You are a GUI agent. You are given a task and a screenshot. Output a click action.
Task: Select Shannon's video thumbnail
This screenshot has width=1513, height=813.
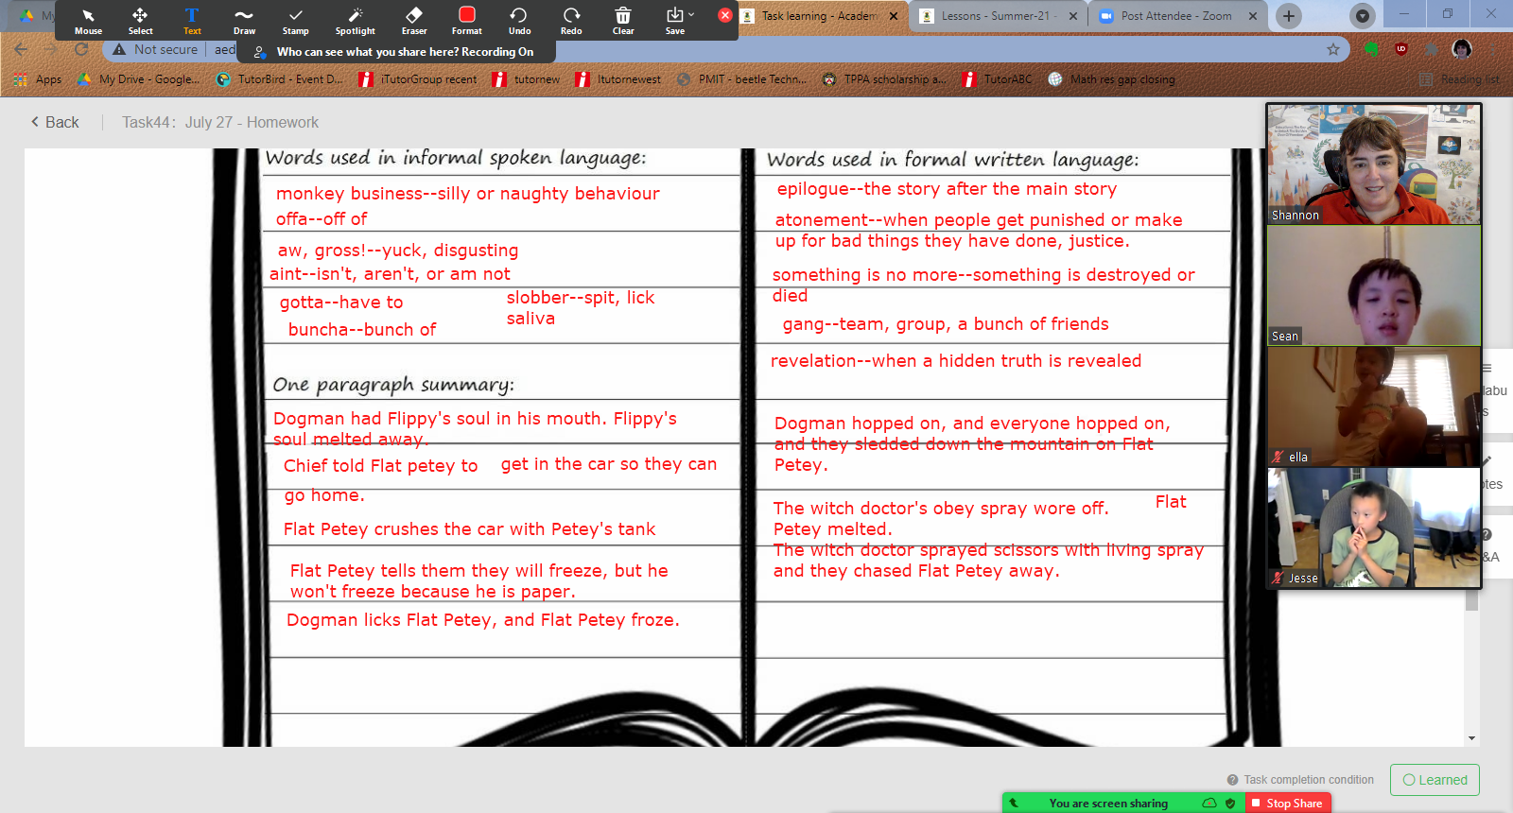pos(1374,164)
